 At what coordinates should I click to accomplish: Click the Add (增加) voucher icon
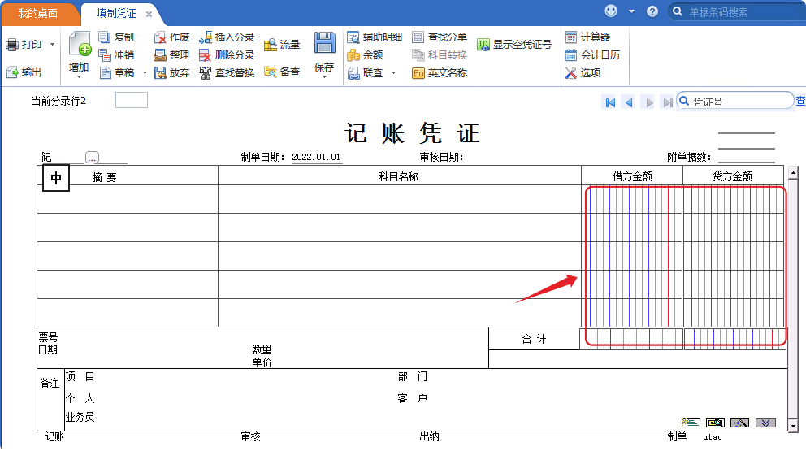tap(80, 44)
